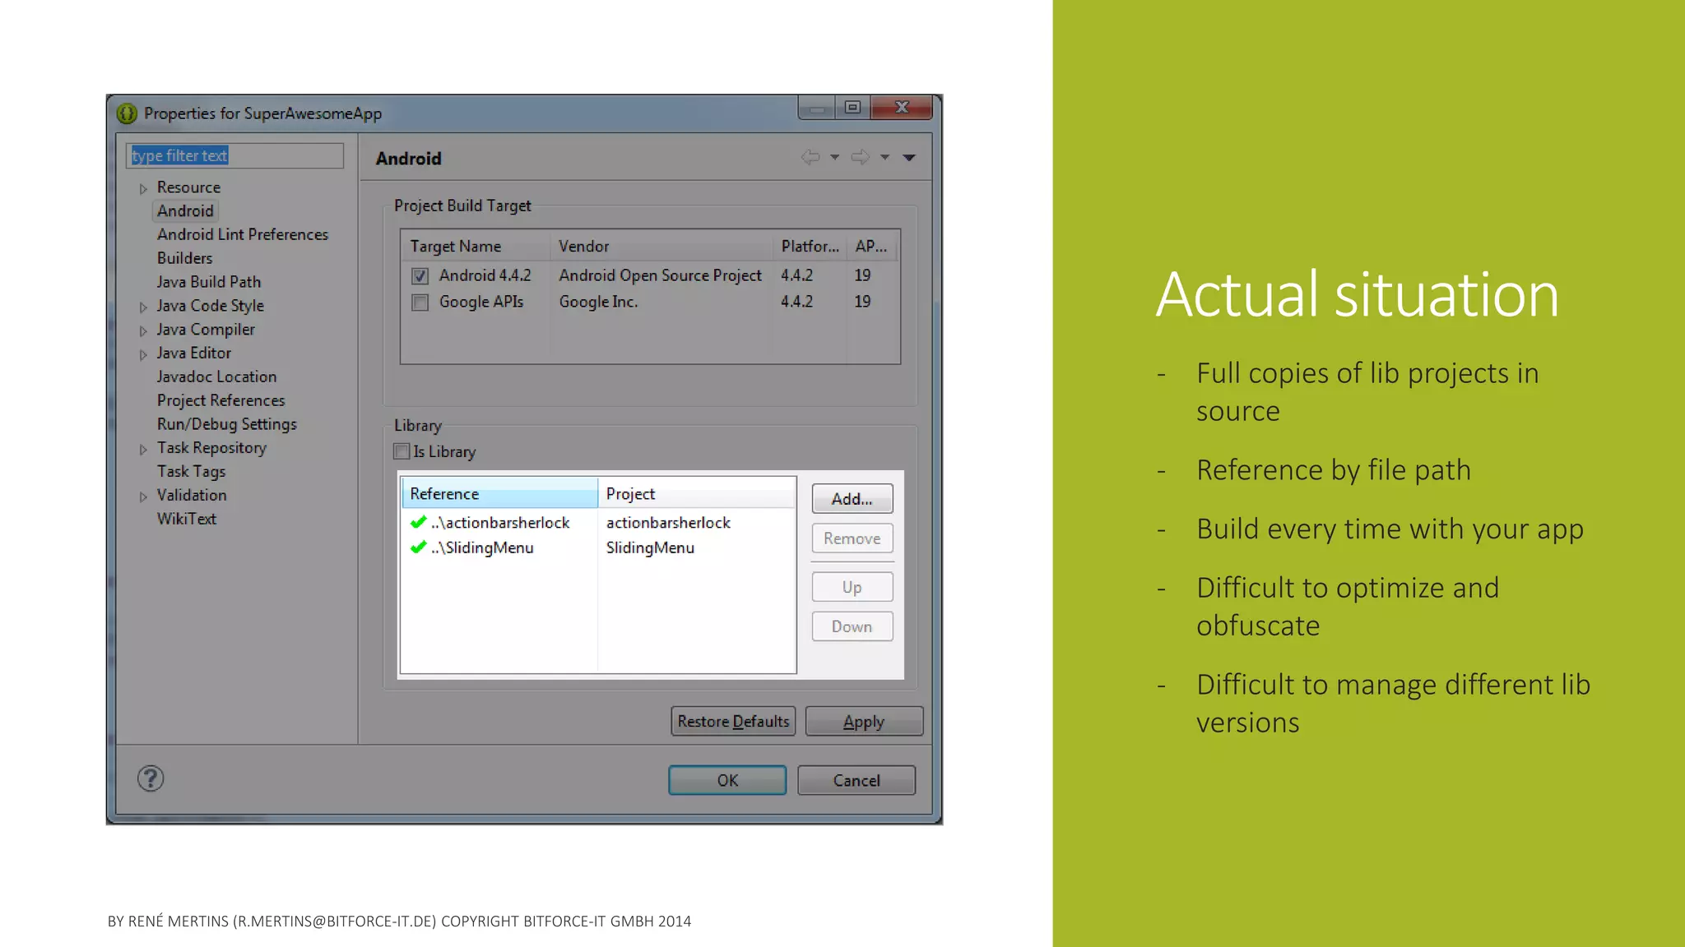Uncheck the Android 4.4.2 build target

coord(420,276)
